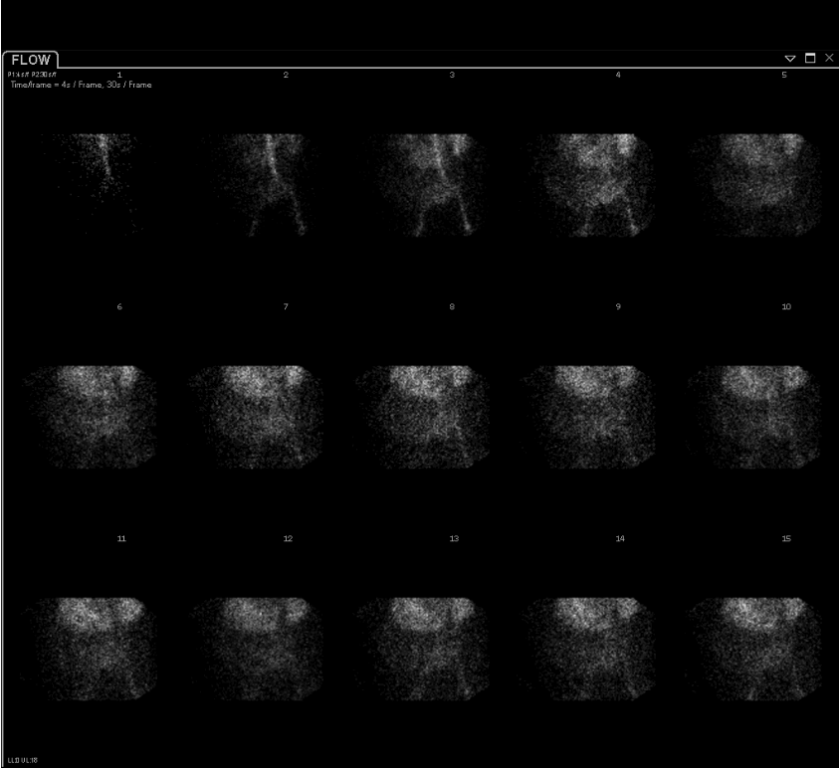Click the Time/frame info label
This screenshot has height=768, width=839.
(x=81, y=85)
